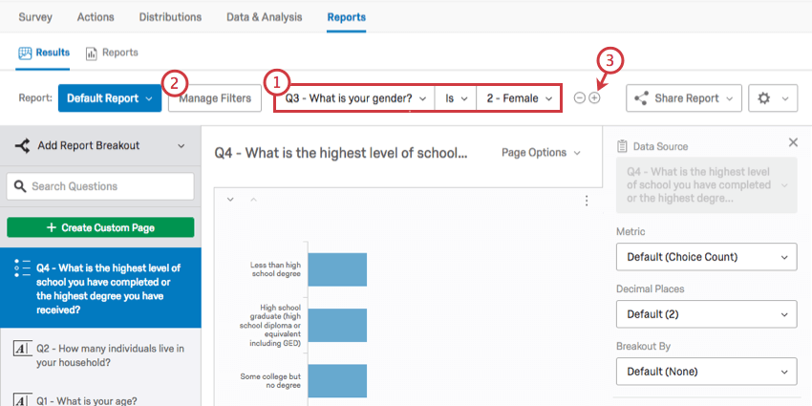Click the chart move-down arrow
Viewport: 812px width, 406px height.
coord(230,200)
